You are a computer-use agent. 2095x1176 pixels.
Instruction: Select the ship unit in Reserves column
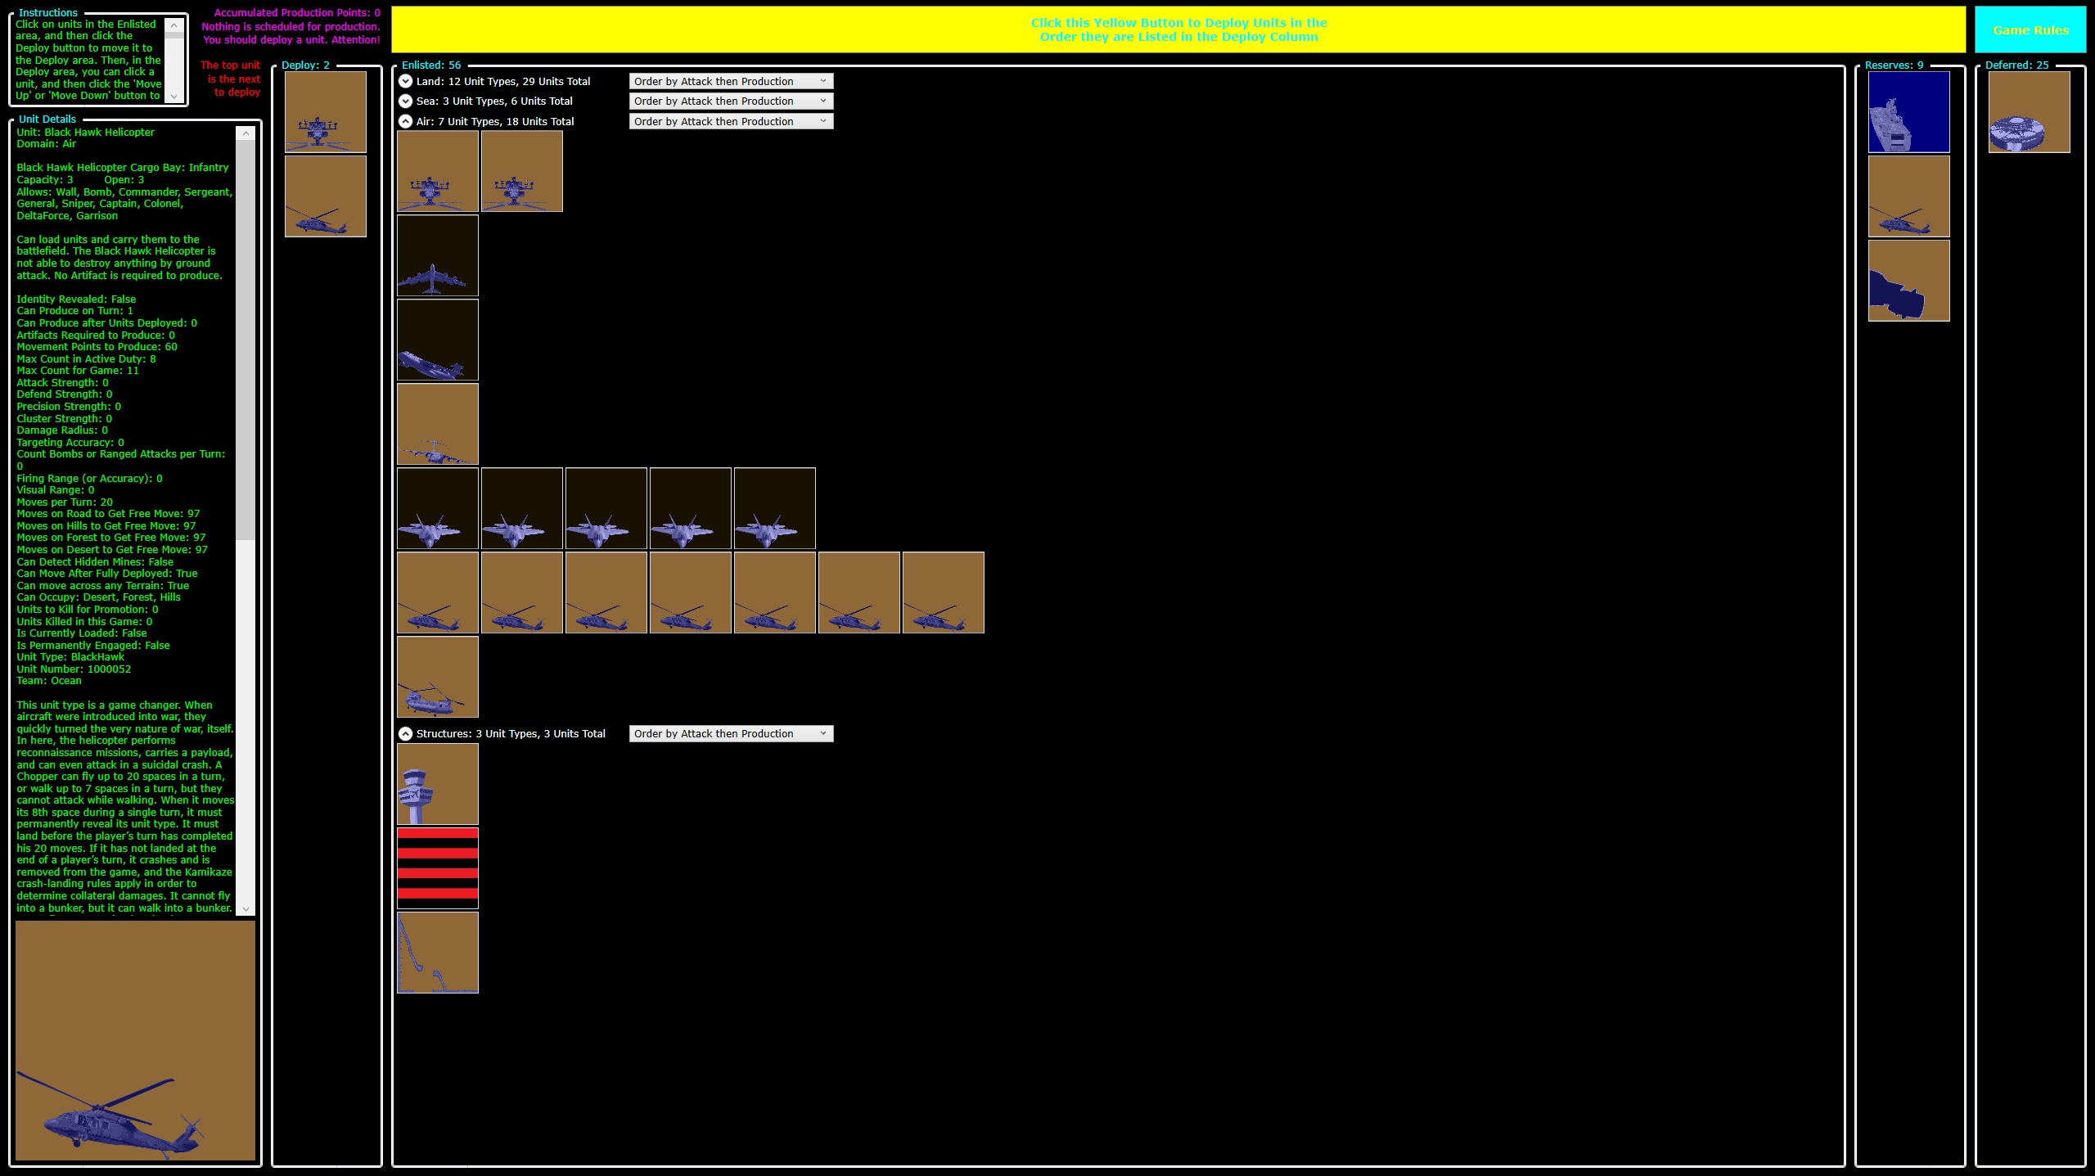[1908, 112]
